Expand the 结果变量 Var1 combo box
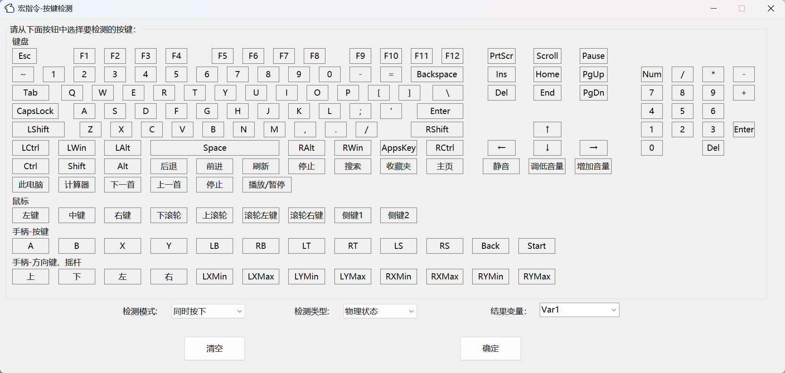 [579, 310]
